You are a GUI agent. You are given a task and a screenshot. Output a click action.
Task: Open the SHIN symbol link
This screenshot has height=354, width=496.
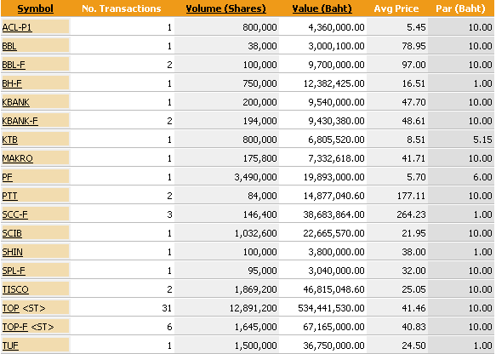13,252
